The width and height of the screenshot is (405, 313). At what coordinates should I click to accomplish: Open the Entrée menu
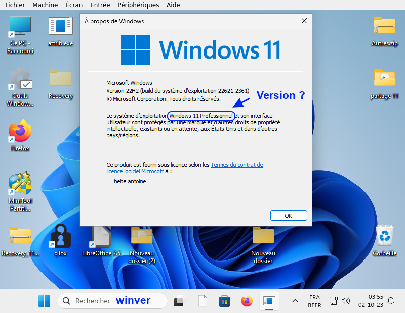(100, 5)
